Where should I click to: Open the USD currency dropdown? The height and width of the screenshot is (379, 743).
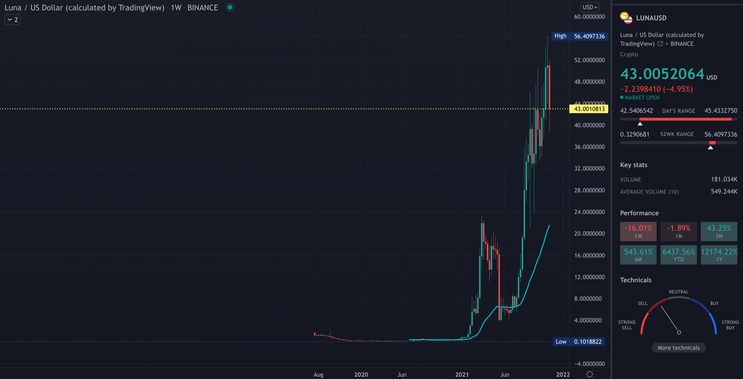coord(590,7)
